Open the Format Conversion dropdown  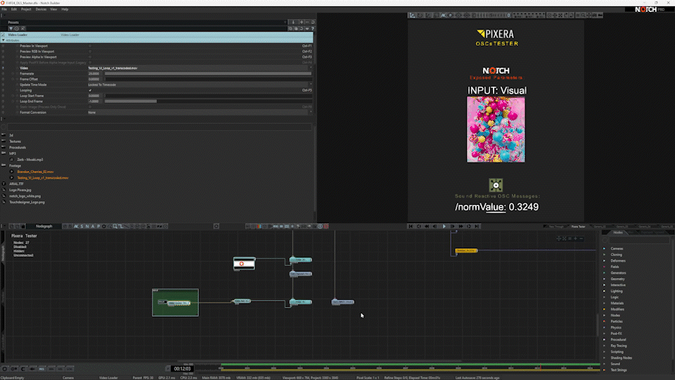click(x=200, y=113)
